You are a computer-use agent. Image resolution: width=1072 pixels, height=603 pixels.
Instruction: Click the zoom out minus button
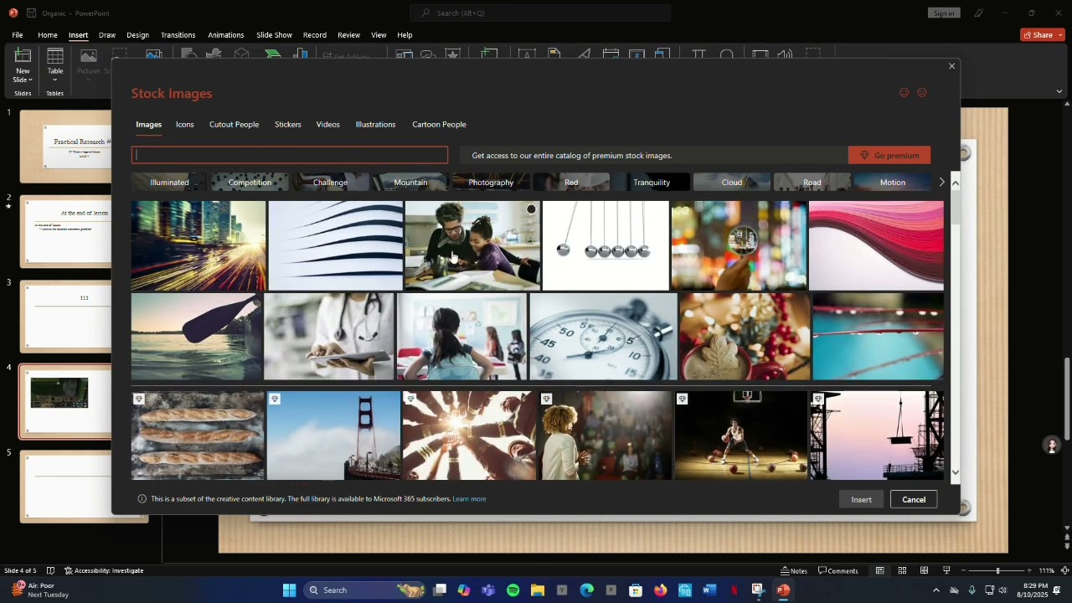(964, 571)
